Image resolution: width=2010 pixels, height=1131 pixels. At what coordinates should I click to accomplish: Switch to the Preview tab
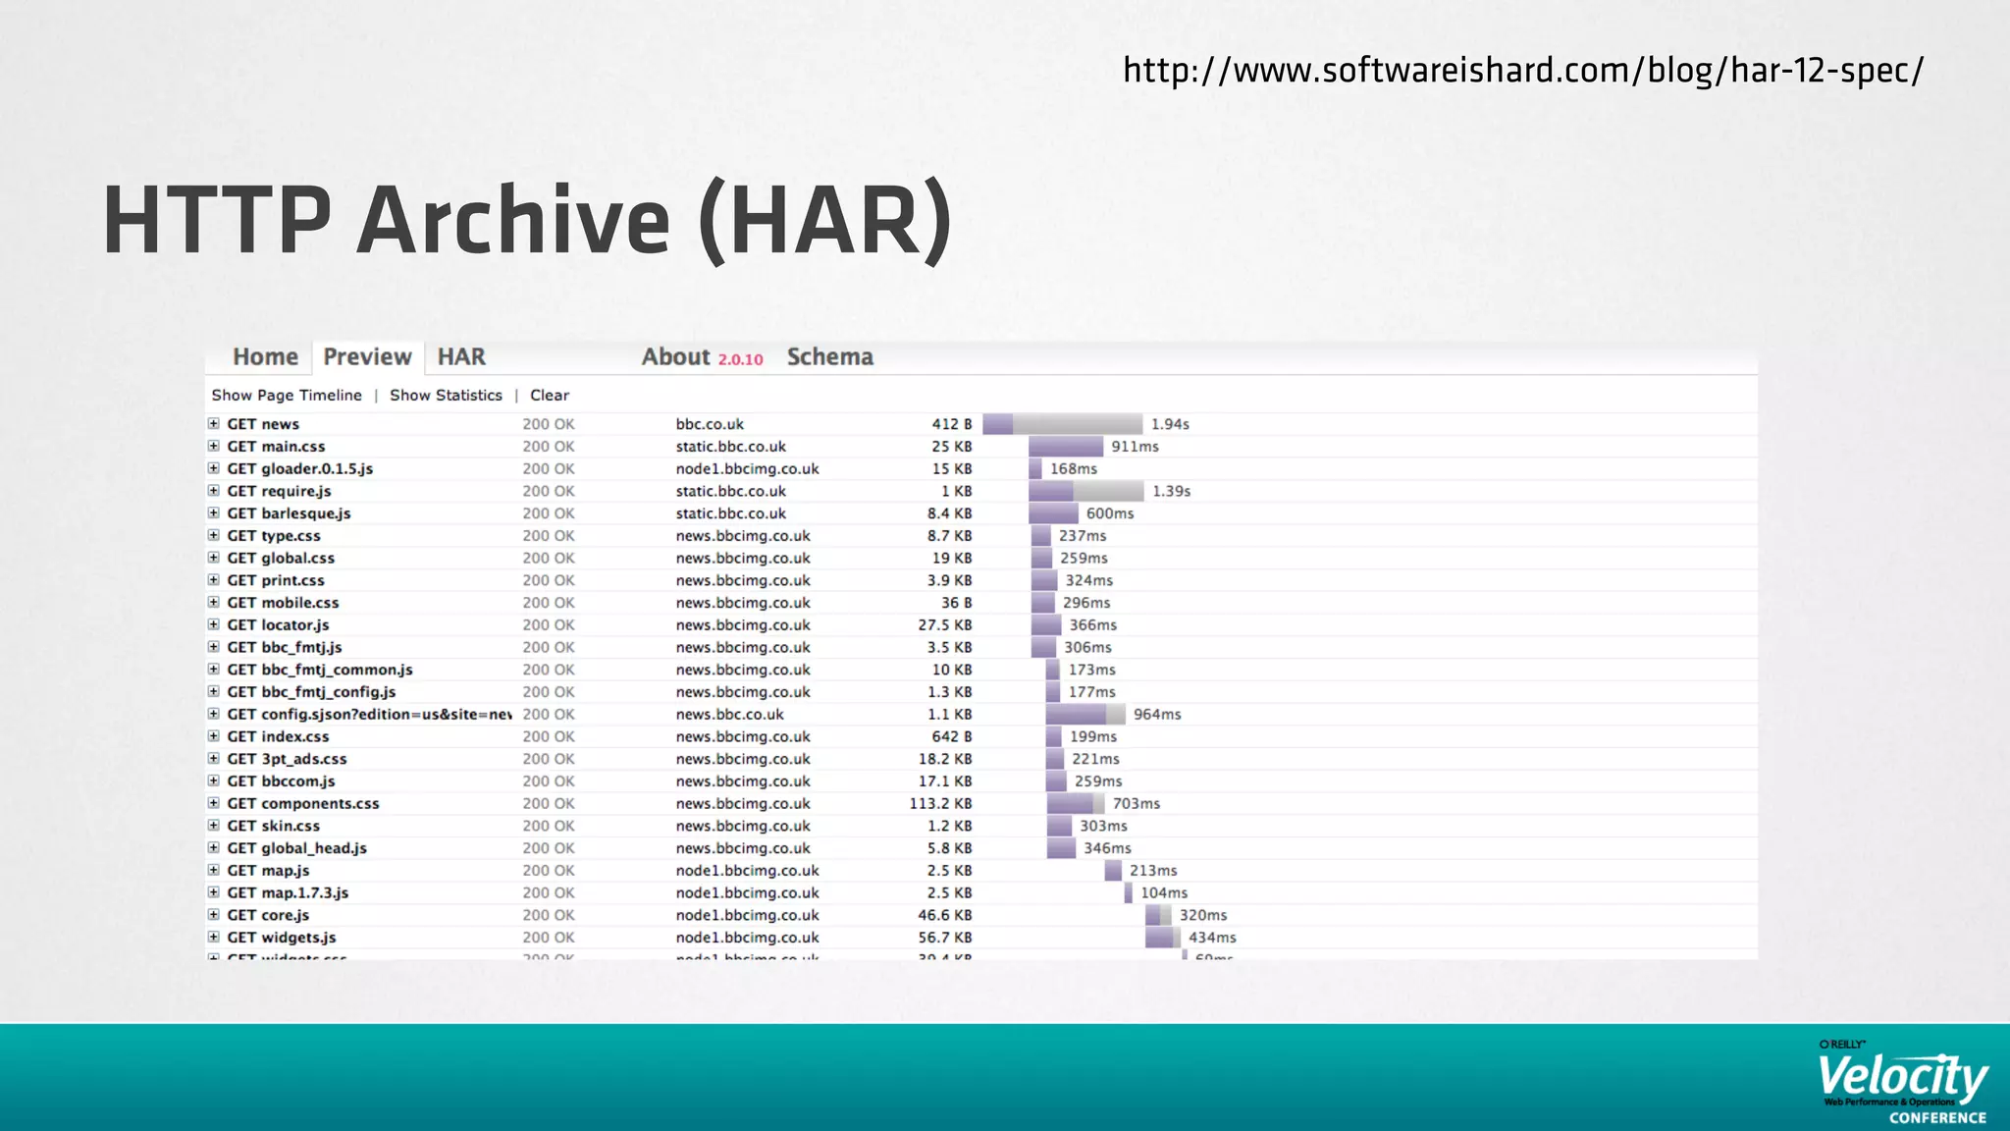367,357
